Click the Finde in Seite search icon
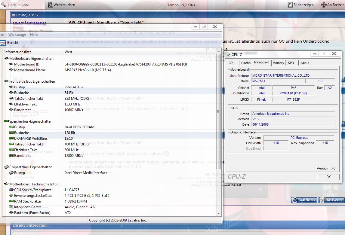 pyautogui.click(x=4, y=5)
